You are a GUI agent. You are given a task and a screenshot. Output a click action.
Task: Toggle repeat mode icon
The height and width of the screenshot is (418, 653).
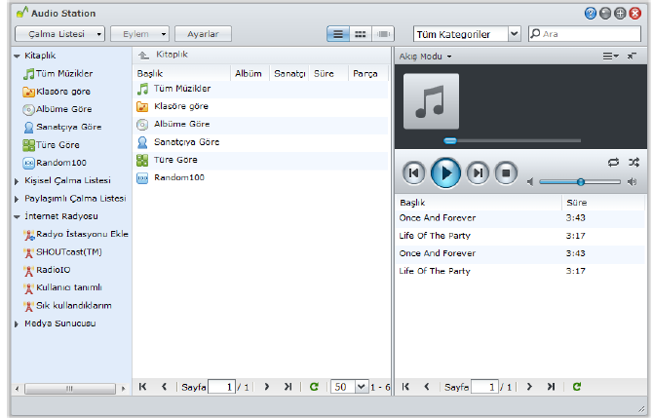point(613,162)
